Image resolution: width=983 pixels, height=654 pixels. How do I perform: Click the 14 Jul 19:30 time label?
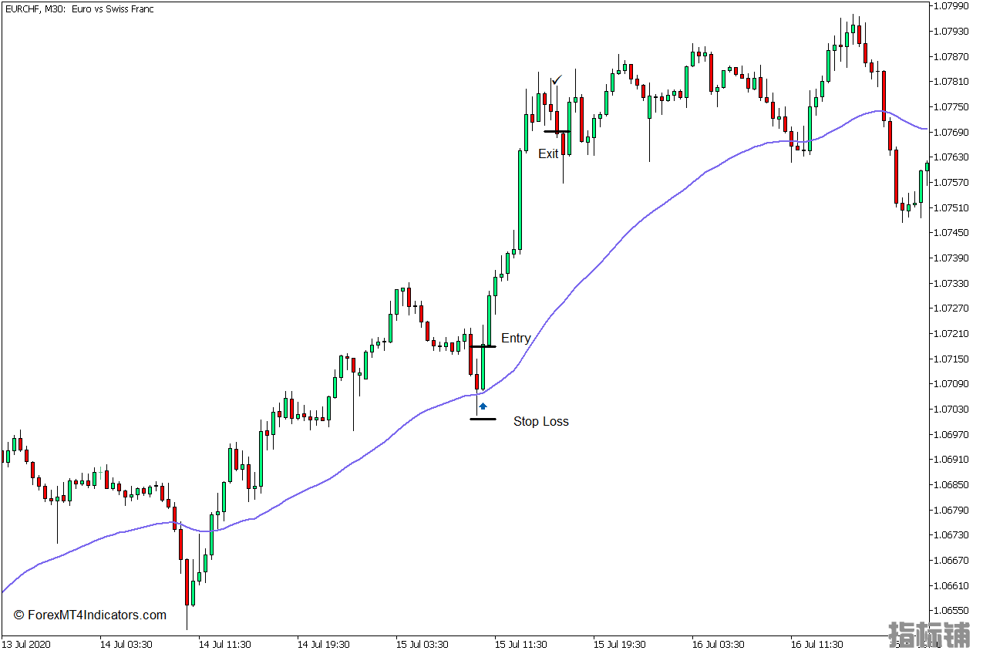coord(324,644)
